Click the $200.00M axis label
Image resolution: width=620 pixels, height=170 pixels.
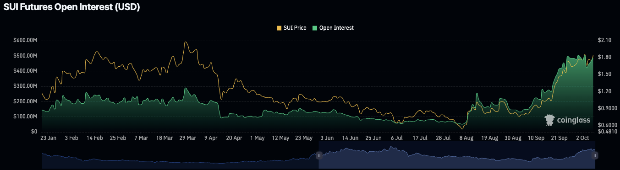(x=25, y=101)
